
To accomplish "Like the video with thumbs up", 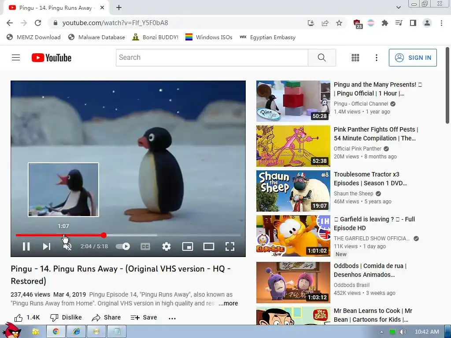I will 27,318.
